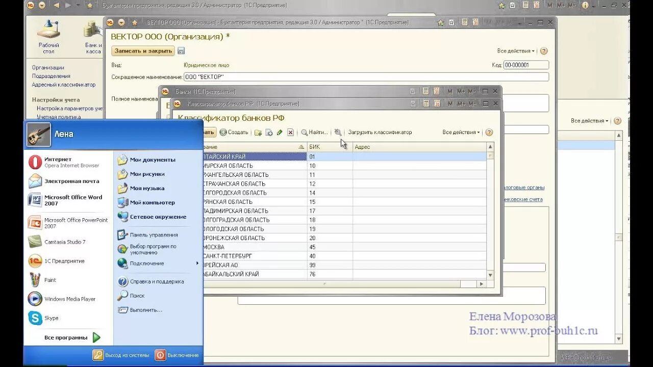Click the Код field 00-000001

tap(526, 65)
